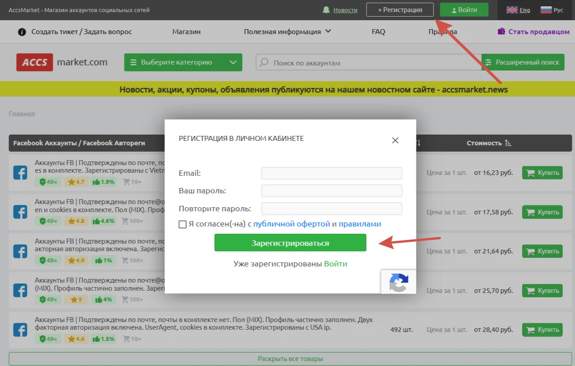Screen dimensions: 575x366
Task: Click Facebook icon of the 25,70 руб. listing
Action: (20, 290)
